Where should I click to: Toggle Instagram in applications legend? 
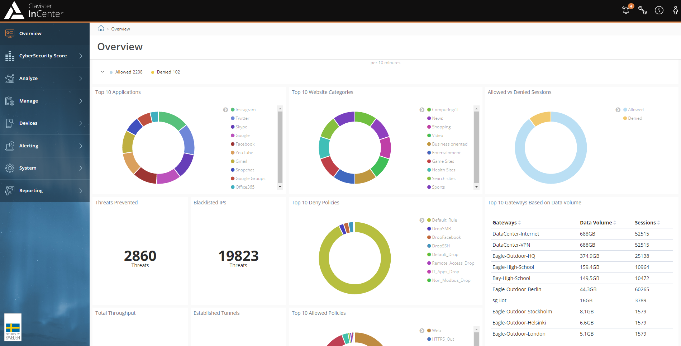243,110
